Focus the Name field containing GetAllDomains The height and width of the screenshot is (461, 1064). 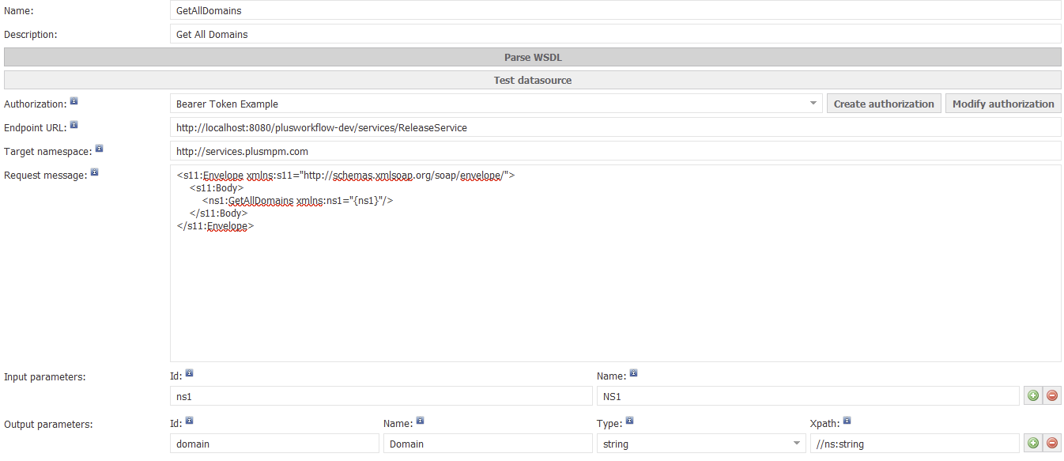(615, 11)
